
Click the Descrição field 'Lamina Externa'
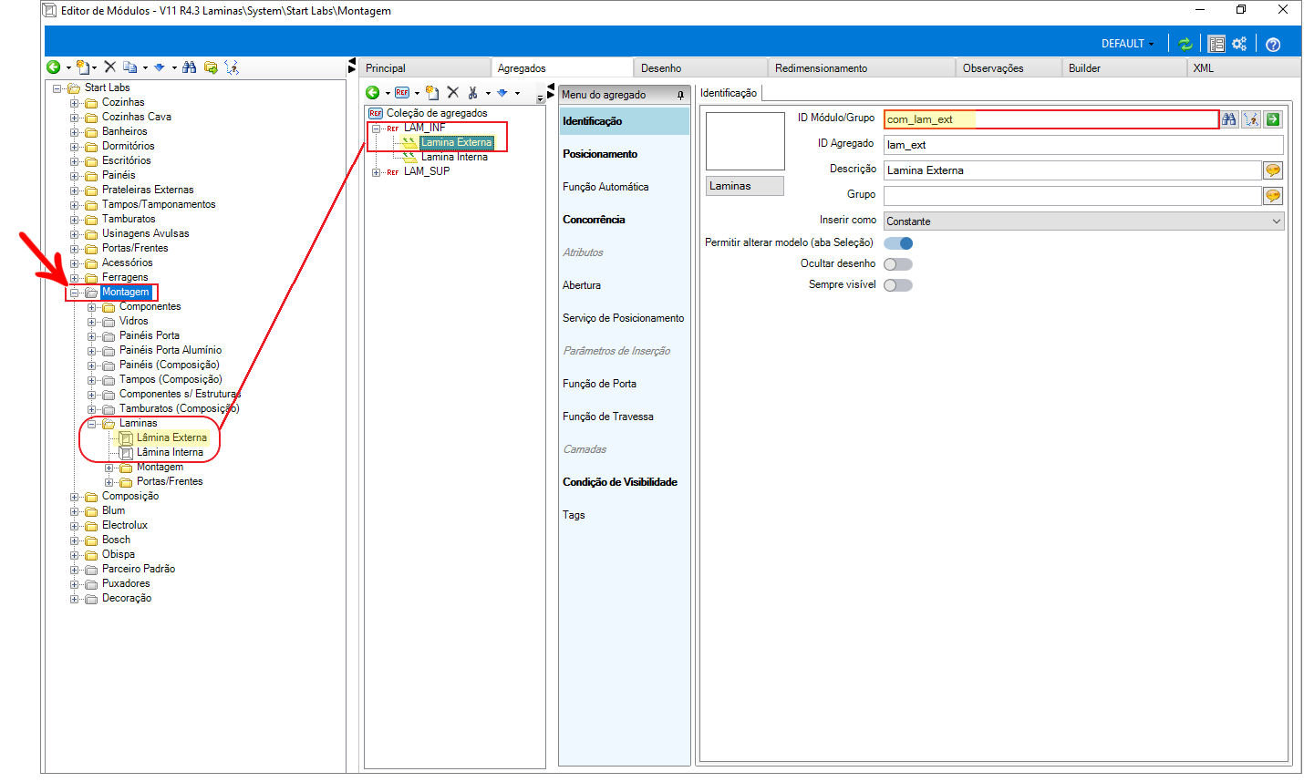pyautogui.click(x=1072, y=170)
